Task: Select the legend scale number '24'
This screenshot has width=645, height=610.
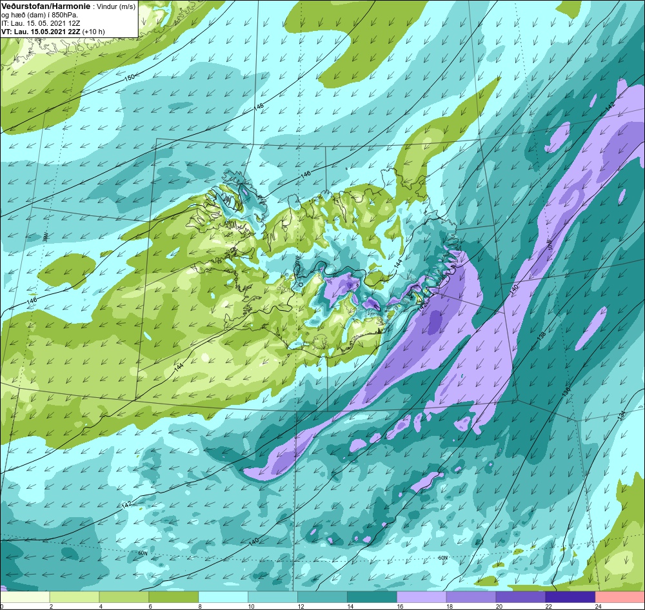Action: coord(598,606)
